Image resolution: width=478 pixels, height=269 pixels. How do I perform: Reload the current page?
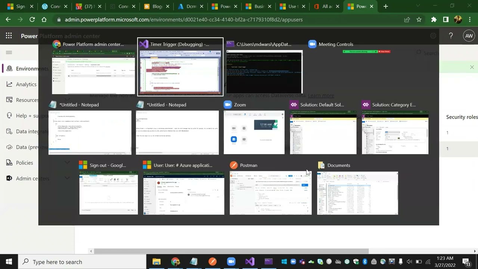click(32, 19)
